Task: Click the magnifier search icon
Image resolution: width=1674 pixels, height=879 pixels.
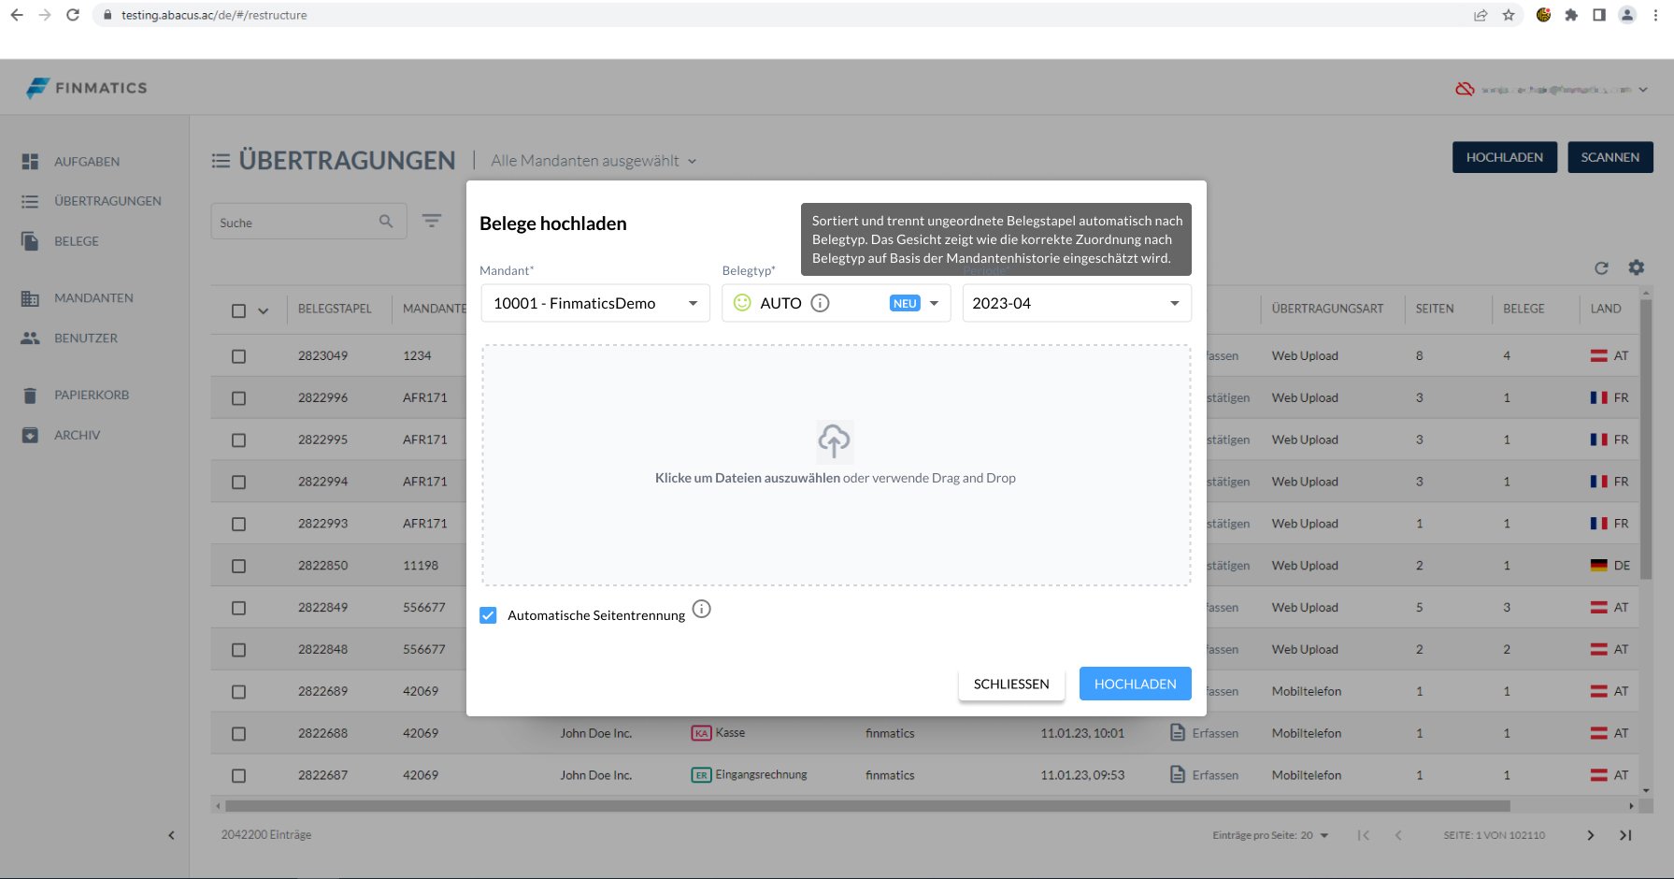Action: click(x=386, y=222)
